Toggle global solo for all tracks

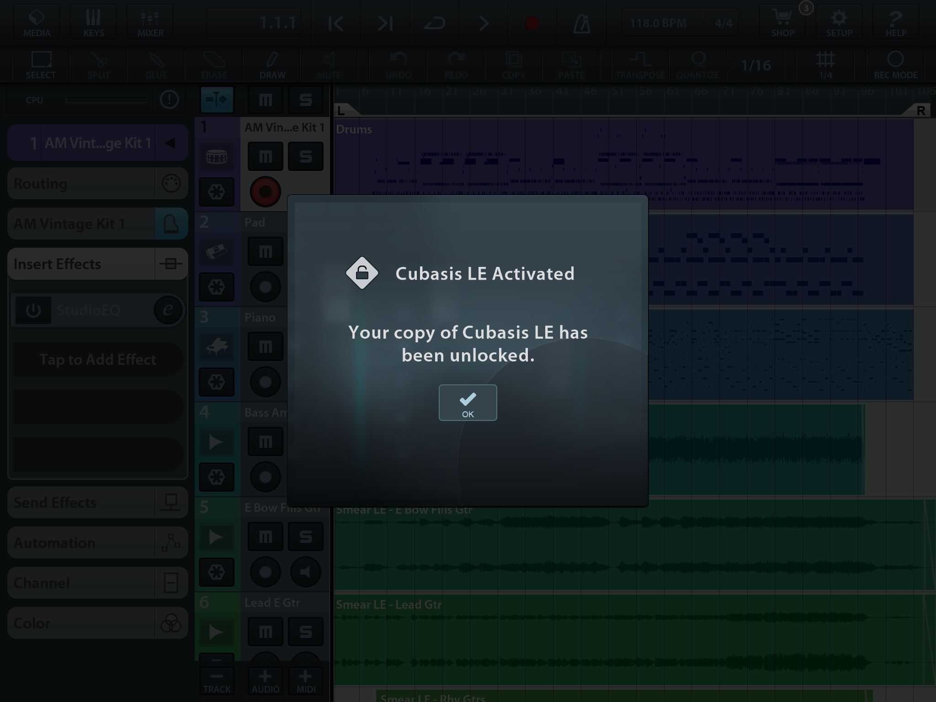(x=305, y=99)
